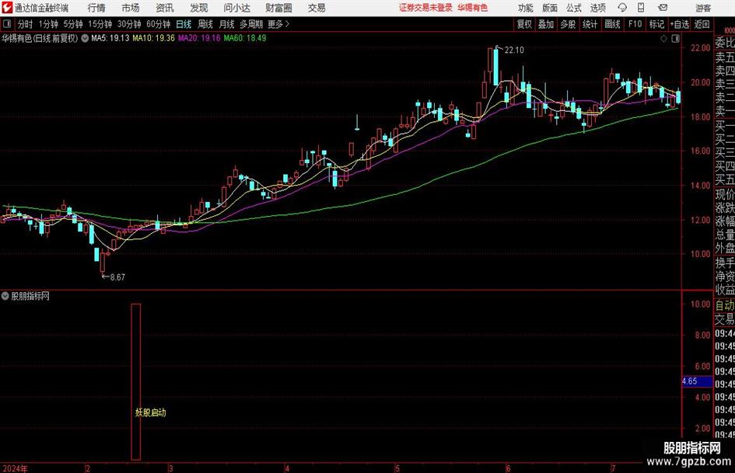Switch to 15分钟 period
Viewport: 735px width, 473px height.
pos(100,24)
